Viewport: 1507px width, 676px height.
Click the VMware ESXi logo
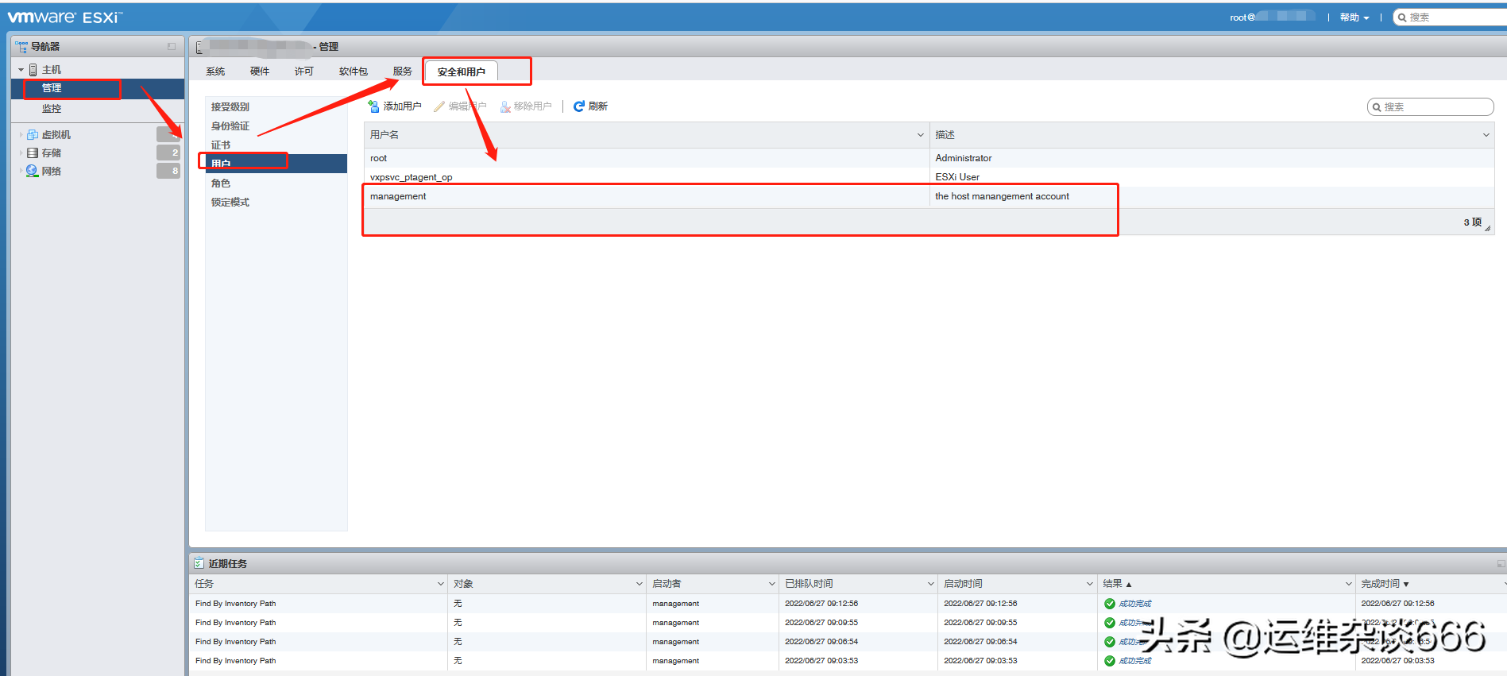pos(65,17)
